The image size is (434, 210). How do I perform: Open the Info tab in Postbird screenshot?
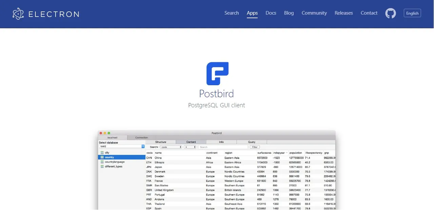(221, 142)
